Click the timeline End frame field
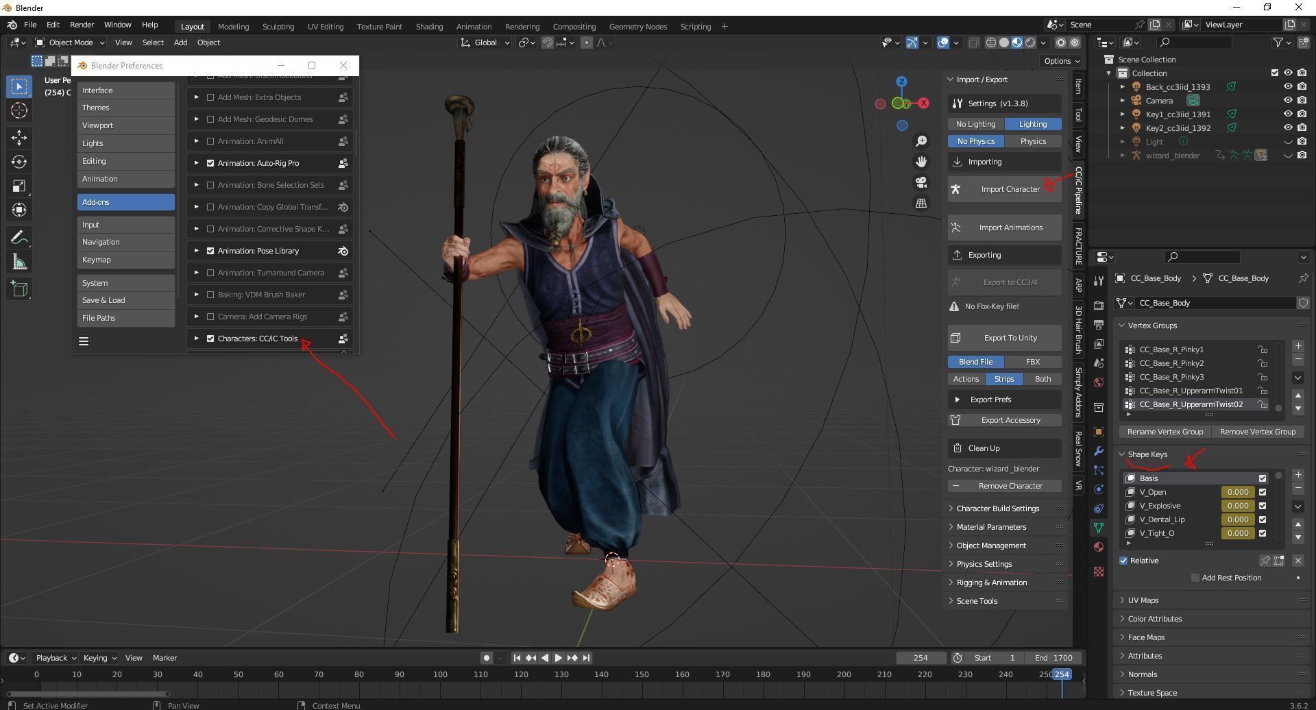This screenshot has height=710, width=1316. click(1054, 658)
